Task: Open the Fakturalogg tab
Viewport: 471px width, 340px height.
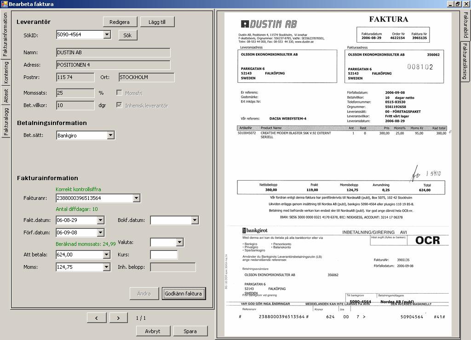Action: 6,122
